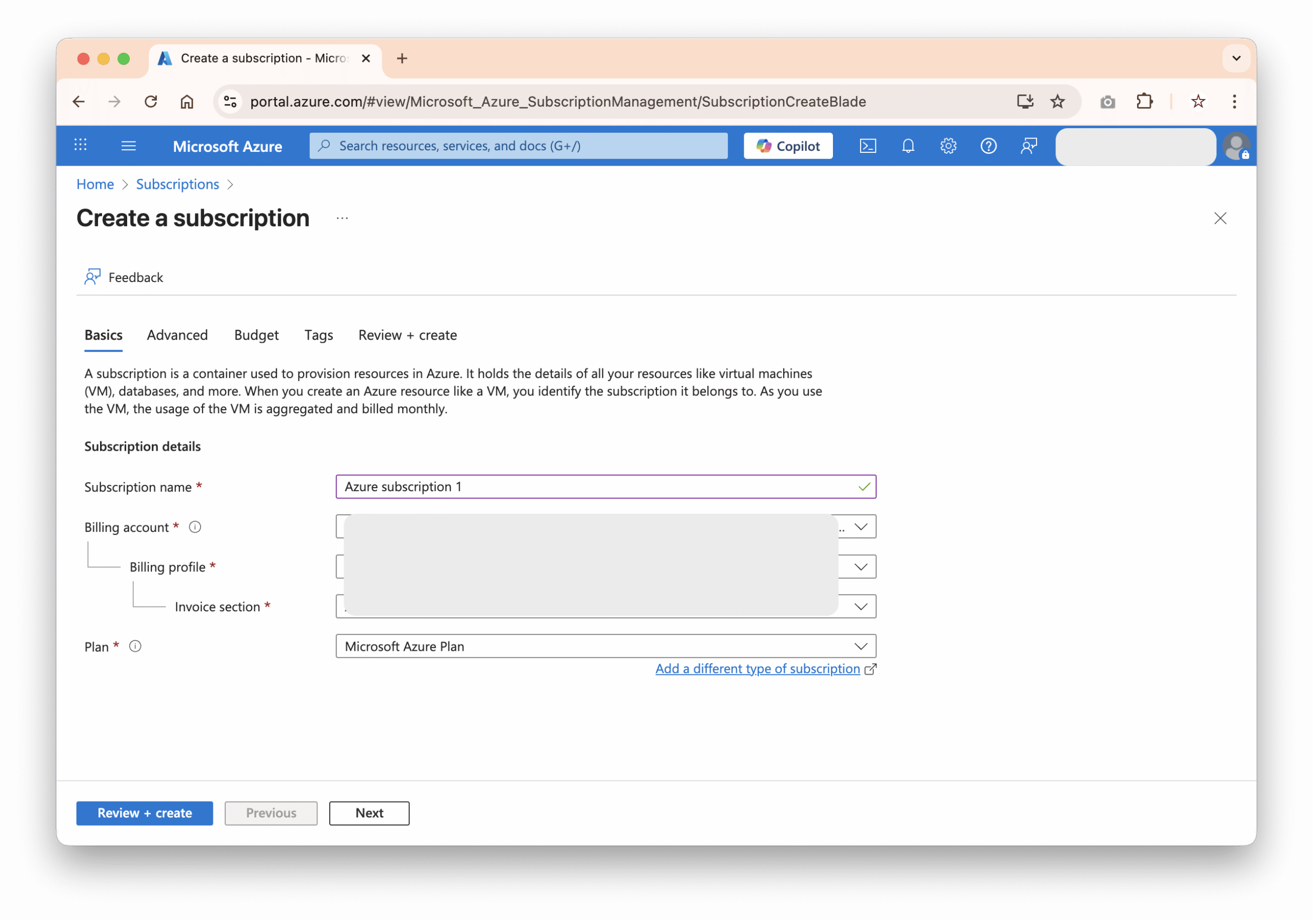This screenshot has height=920, width=1313.
Task: Open Azure Cloud Shell icon
Action: point(867,146)
